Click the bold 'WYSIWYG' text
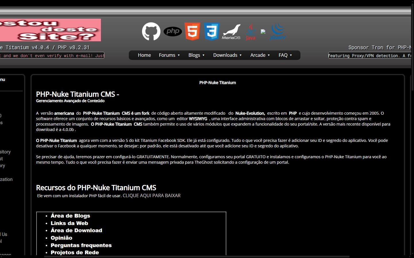 (198, 119)
